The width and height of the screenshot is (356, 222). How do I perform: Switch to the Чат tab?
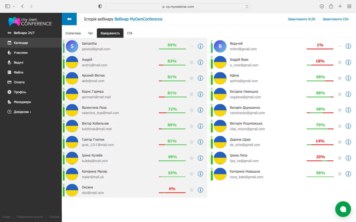90,33
